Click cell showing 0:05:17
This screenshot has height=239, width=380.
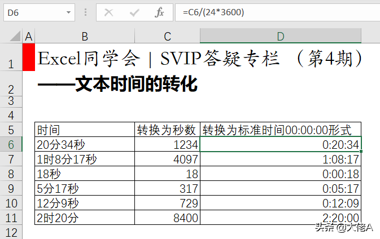[281, 188]
